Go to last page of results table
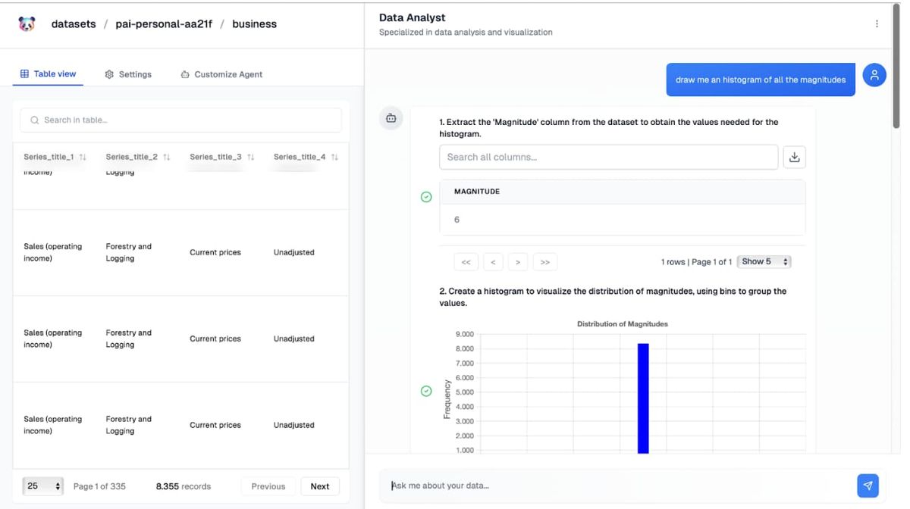The width and height of the screenshot is (910, 509). [544, 262]
